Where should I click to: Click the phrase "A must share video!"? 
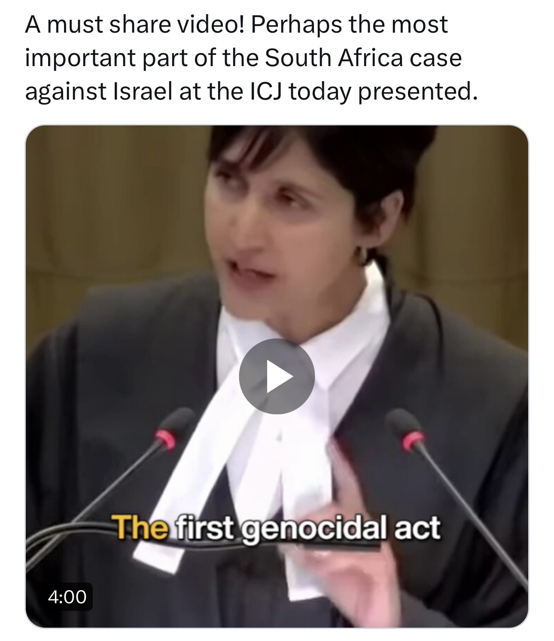(x=134, y=24)
